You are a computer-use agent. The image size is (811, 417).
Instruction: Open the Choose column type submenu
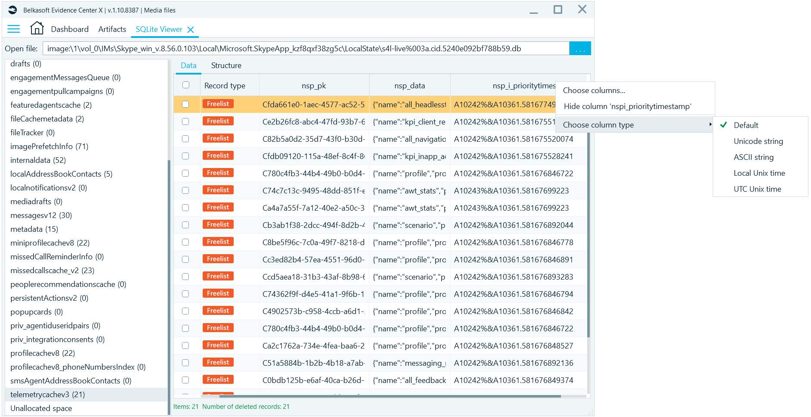635,125
